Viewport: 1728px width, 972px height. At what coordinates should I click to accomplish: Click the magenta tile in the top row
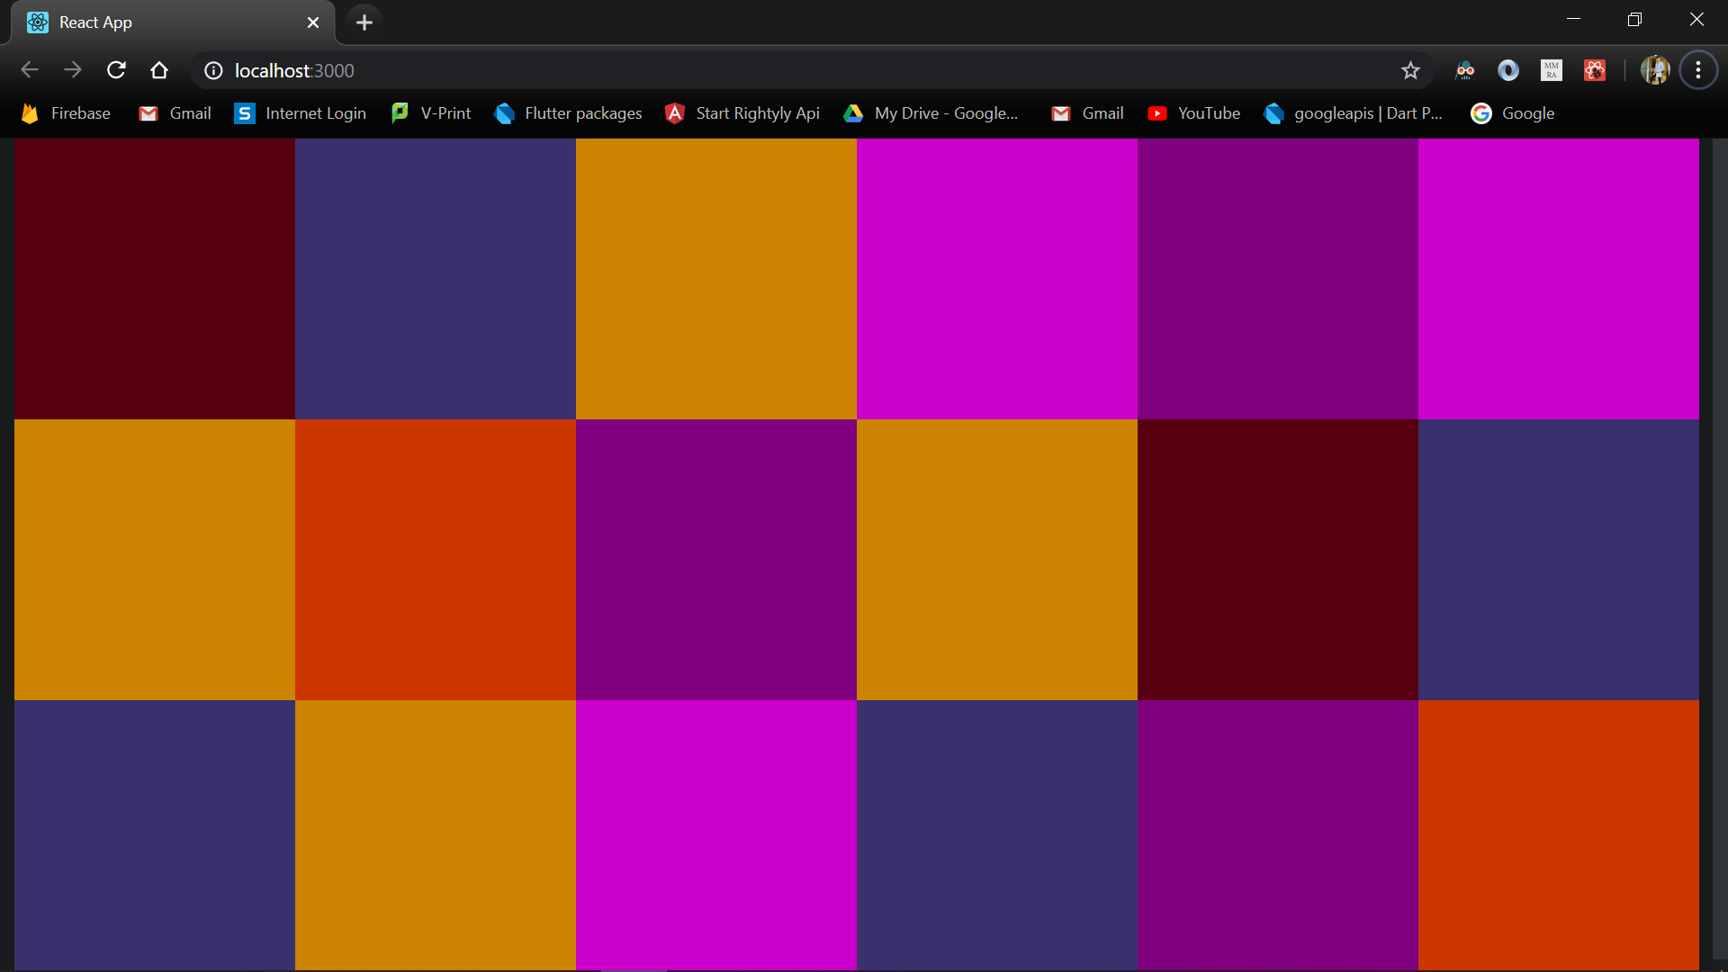[995, 279]
